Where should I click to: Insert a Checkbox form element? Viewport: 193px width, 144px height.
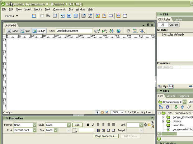tap(63, 16)
